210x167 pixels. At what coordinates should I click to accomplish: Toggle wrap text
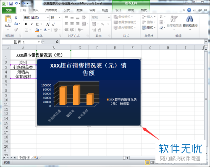coord(84,18)
